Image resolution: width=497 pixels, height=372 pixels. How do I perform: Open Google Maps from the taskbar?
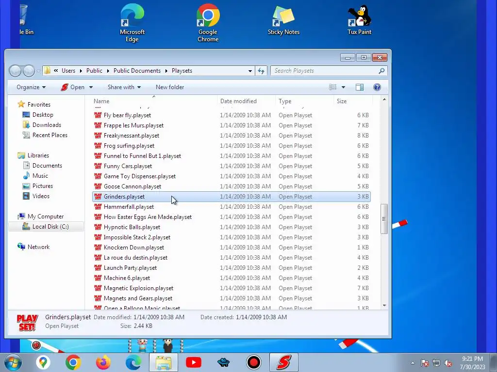[x=43, y=362]
